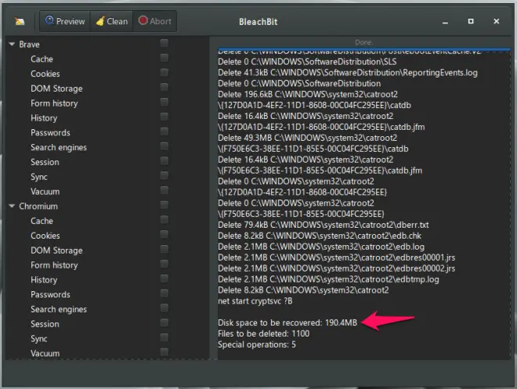Select Cache under Brave
Viewport: 517px width, 389px height.
pyautogui.click(x=42, y=59)
